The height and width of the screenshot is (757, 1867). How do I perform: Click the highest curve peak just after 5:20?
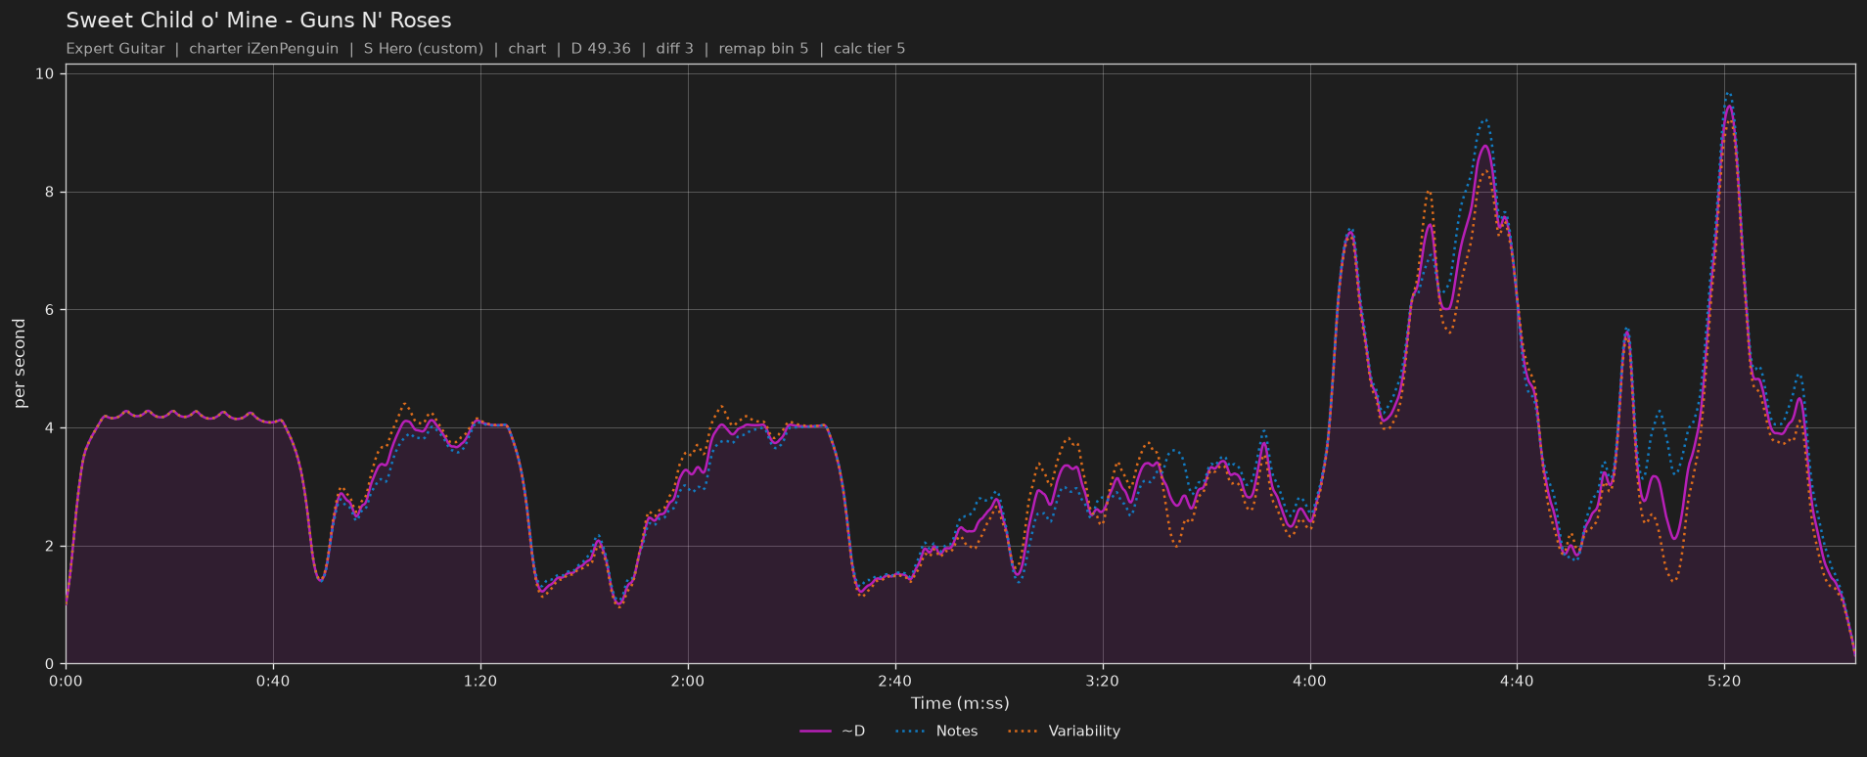click(1729, 106)
